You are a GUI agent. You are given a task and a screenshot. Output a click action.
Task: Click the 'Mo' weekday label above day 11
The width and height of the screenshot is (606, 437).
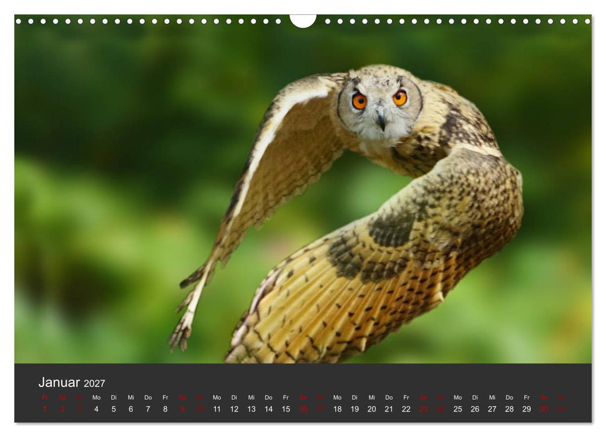(x=217, y=398)
